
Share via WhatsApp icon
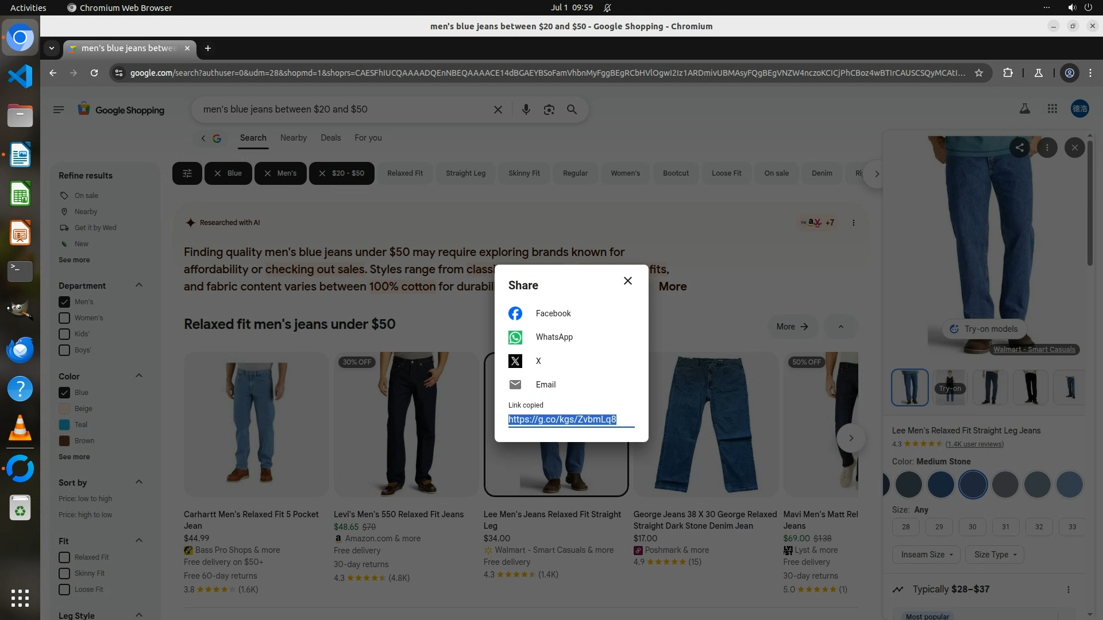coord(515,338)
